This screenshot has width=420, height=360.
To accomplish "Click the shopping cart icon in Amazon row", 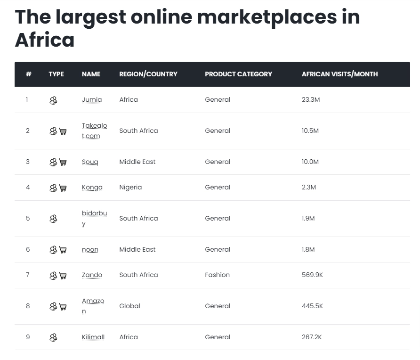I will (x=63, y=307).
